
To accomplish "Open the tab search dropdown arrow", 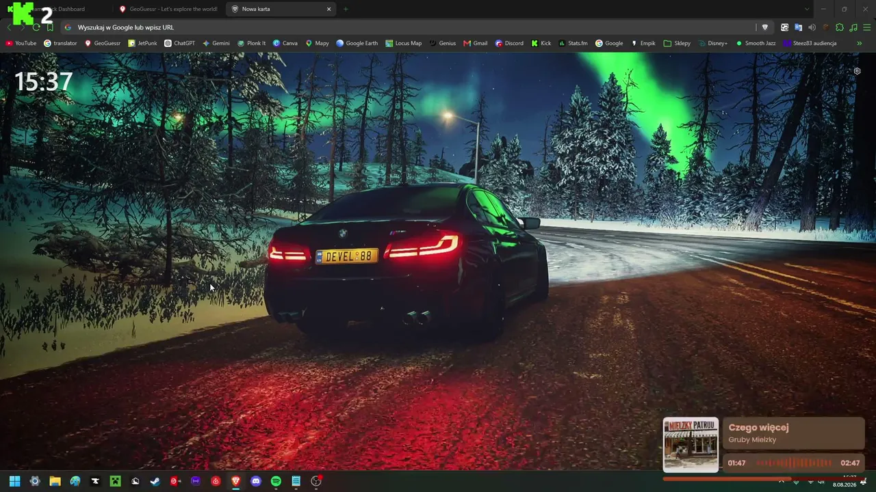I will click(806, 9).
